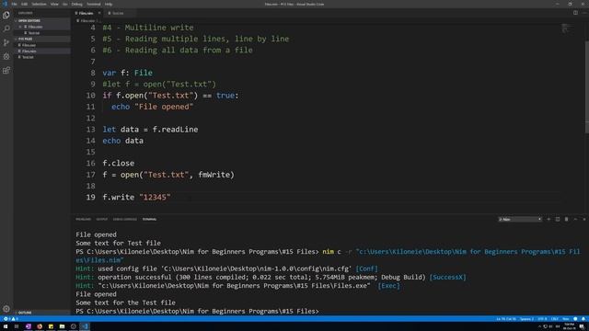Open the View menu
The image size is (589, 331).
54,4
